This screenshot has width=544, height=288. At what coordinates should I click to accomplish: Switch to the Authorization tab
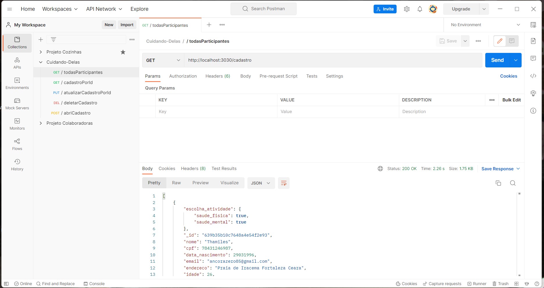click(x=183, y=76)
